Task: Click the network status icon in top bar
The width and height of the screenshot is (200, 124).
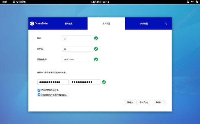Action: (188, 2)
